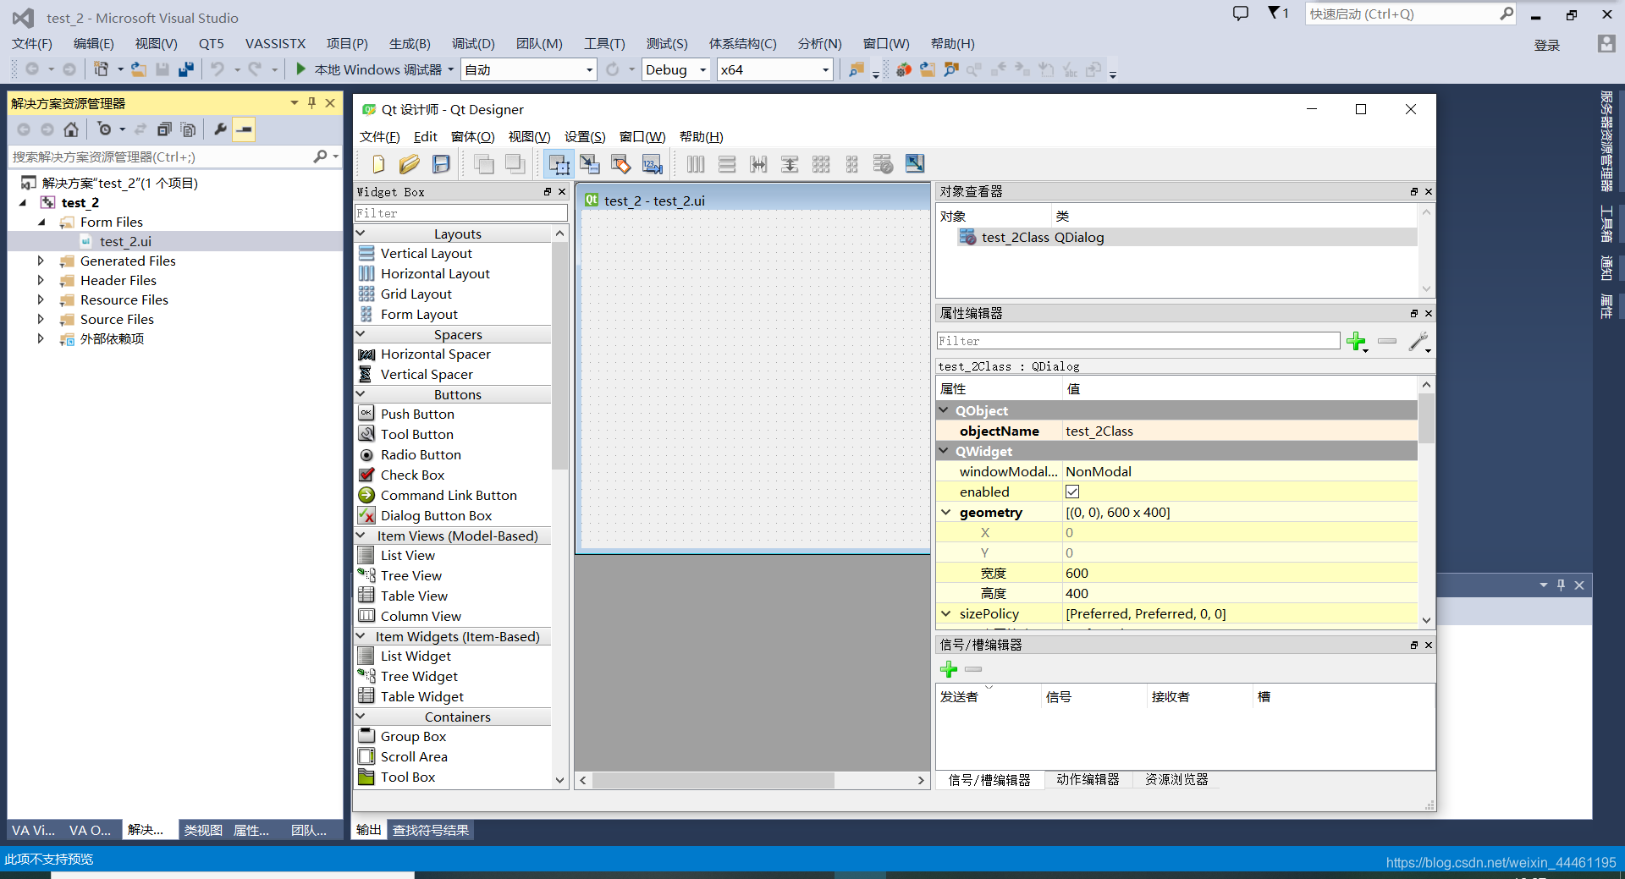Switch to 查找符号结果 tab
The image size is (1625, 879).
(430, 830)
